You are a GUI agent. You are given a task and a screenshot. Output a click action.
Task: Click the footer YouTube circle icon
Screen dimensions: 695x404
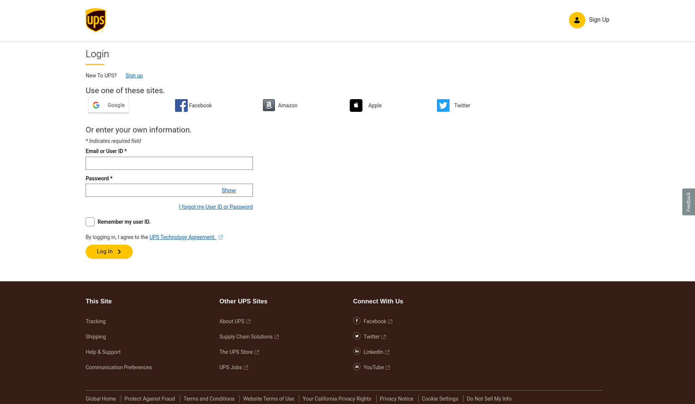point(357,367)
